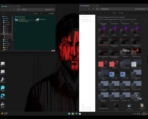Open the Sounds settings icon
This screenshot has width=148, height=119.
tap(129, 105)
